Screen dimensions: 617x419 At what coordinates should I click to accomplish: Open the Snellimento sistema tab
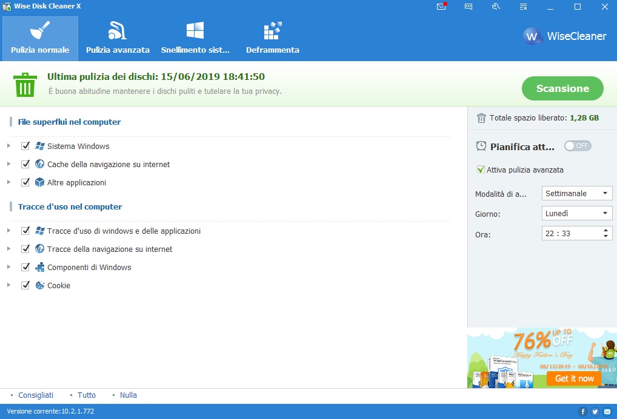point(195,39)
